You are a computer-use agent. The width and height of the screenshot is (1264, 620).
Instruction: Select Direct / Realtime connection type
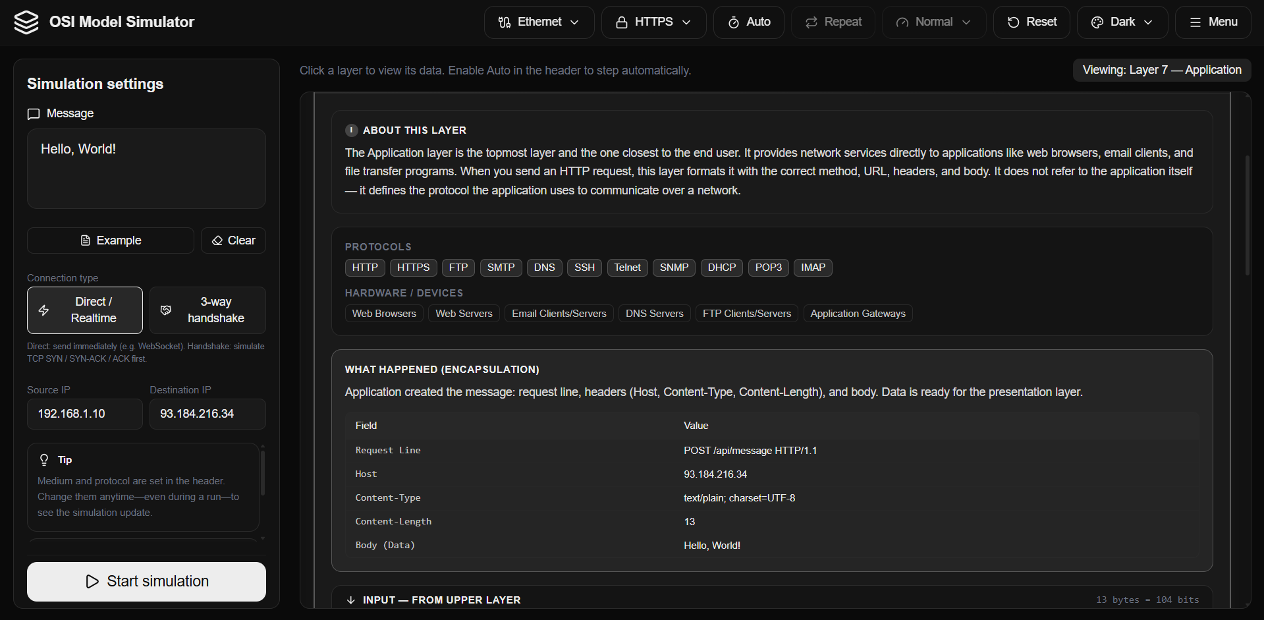tap(85, 310)
